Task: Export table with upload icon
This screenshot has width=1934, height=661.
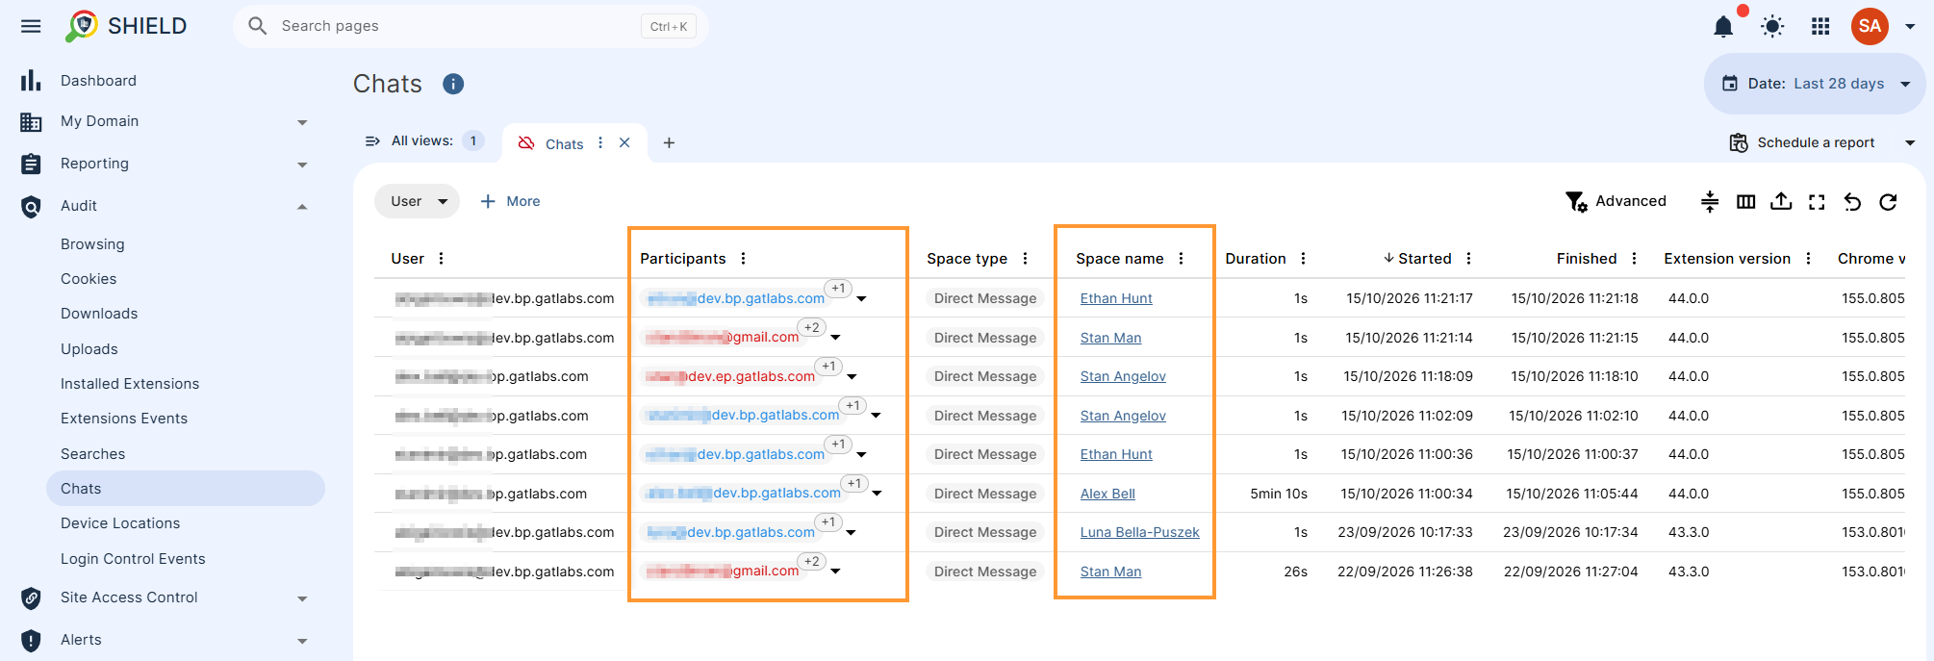Action: tap(1781, 201)
